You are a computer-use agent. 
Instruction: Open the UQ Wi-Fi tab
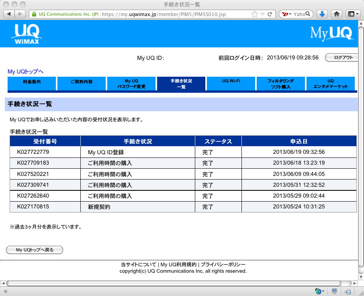(231, 84)
